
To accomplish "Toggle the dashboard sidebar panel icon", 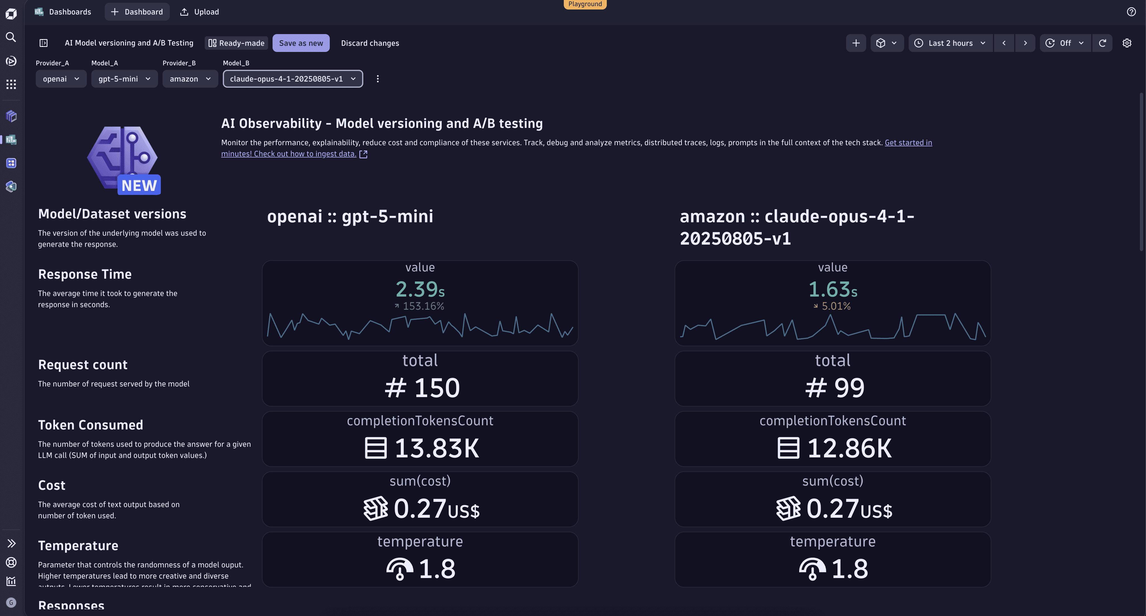I will point(44,43).
